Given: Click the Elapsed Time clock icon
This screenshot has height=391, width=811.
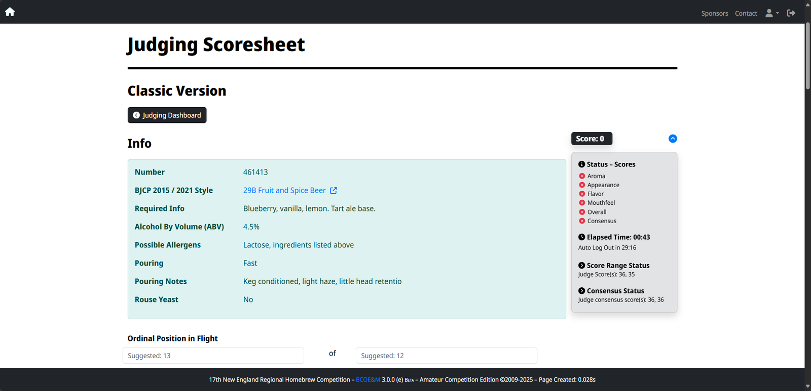Looking at the screenshot, I should click(x=582, y=237).
